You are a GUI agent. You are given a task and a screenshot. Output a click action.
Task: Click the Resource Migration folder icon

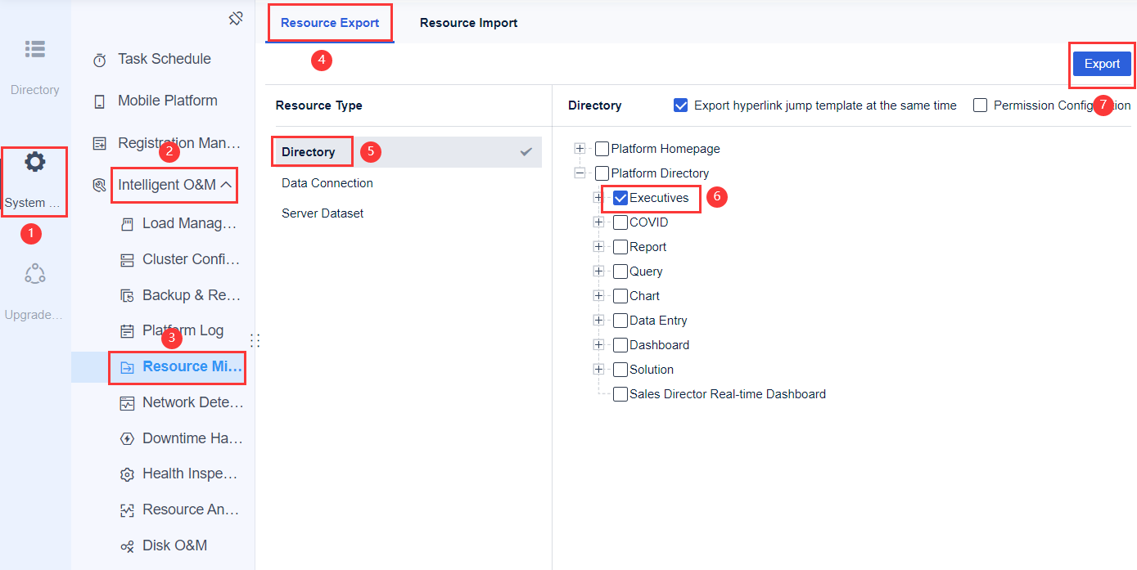coord(127,367)
